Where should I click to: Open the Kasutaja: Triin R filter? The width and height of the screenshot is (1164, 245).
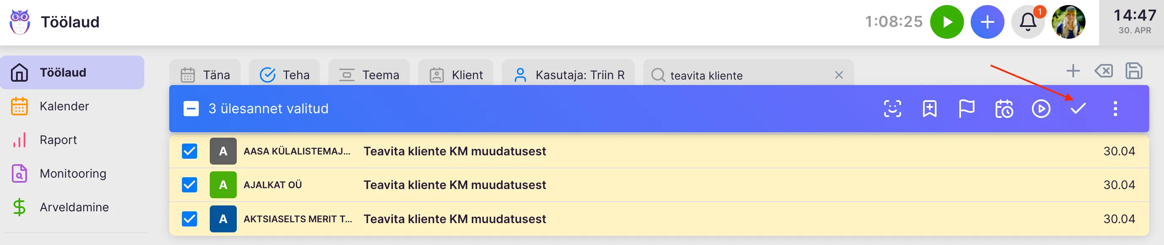[569, 75]
